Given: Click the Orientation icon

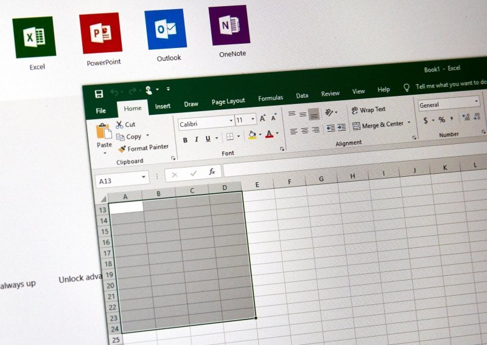Looking at the screenshot, I should pyautogui.click(x=329, y=112).
